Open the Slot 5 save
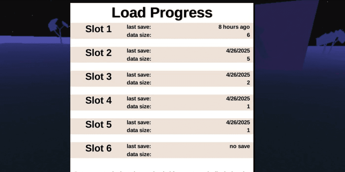Screen dimensions: 345x172 point(162,126)
